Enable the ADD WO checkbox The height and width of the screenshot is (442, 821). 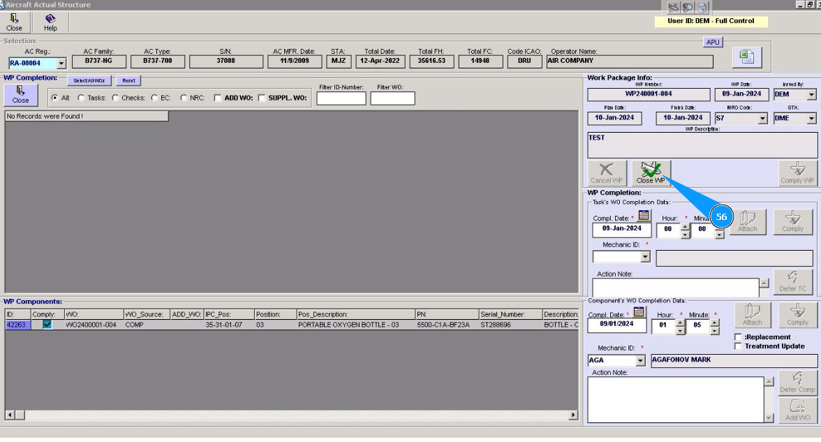tap(217, 98)
